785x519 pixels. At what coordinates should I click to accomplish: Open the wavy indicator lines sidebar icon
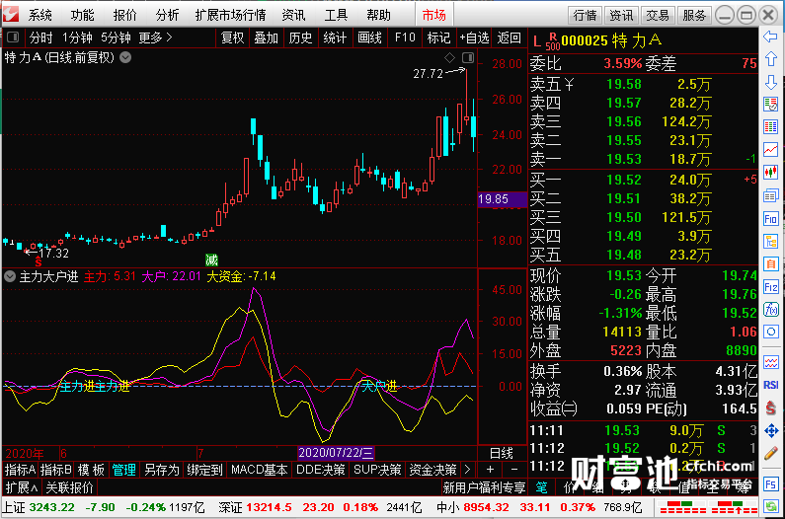click(770, 362)
